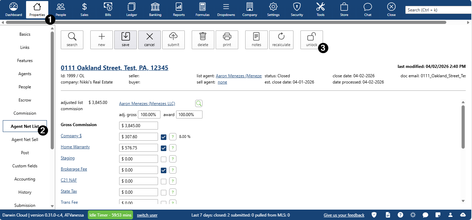Click the magnifier icon next to Aaron Menezes
472x220 pixels.
(199, 103)
